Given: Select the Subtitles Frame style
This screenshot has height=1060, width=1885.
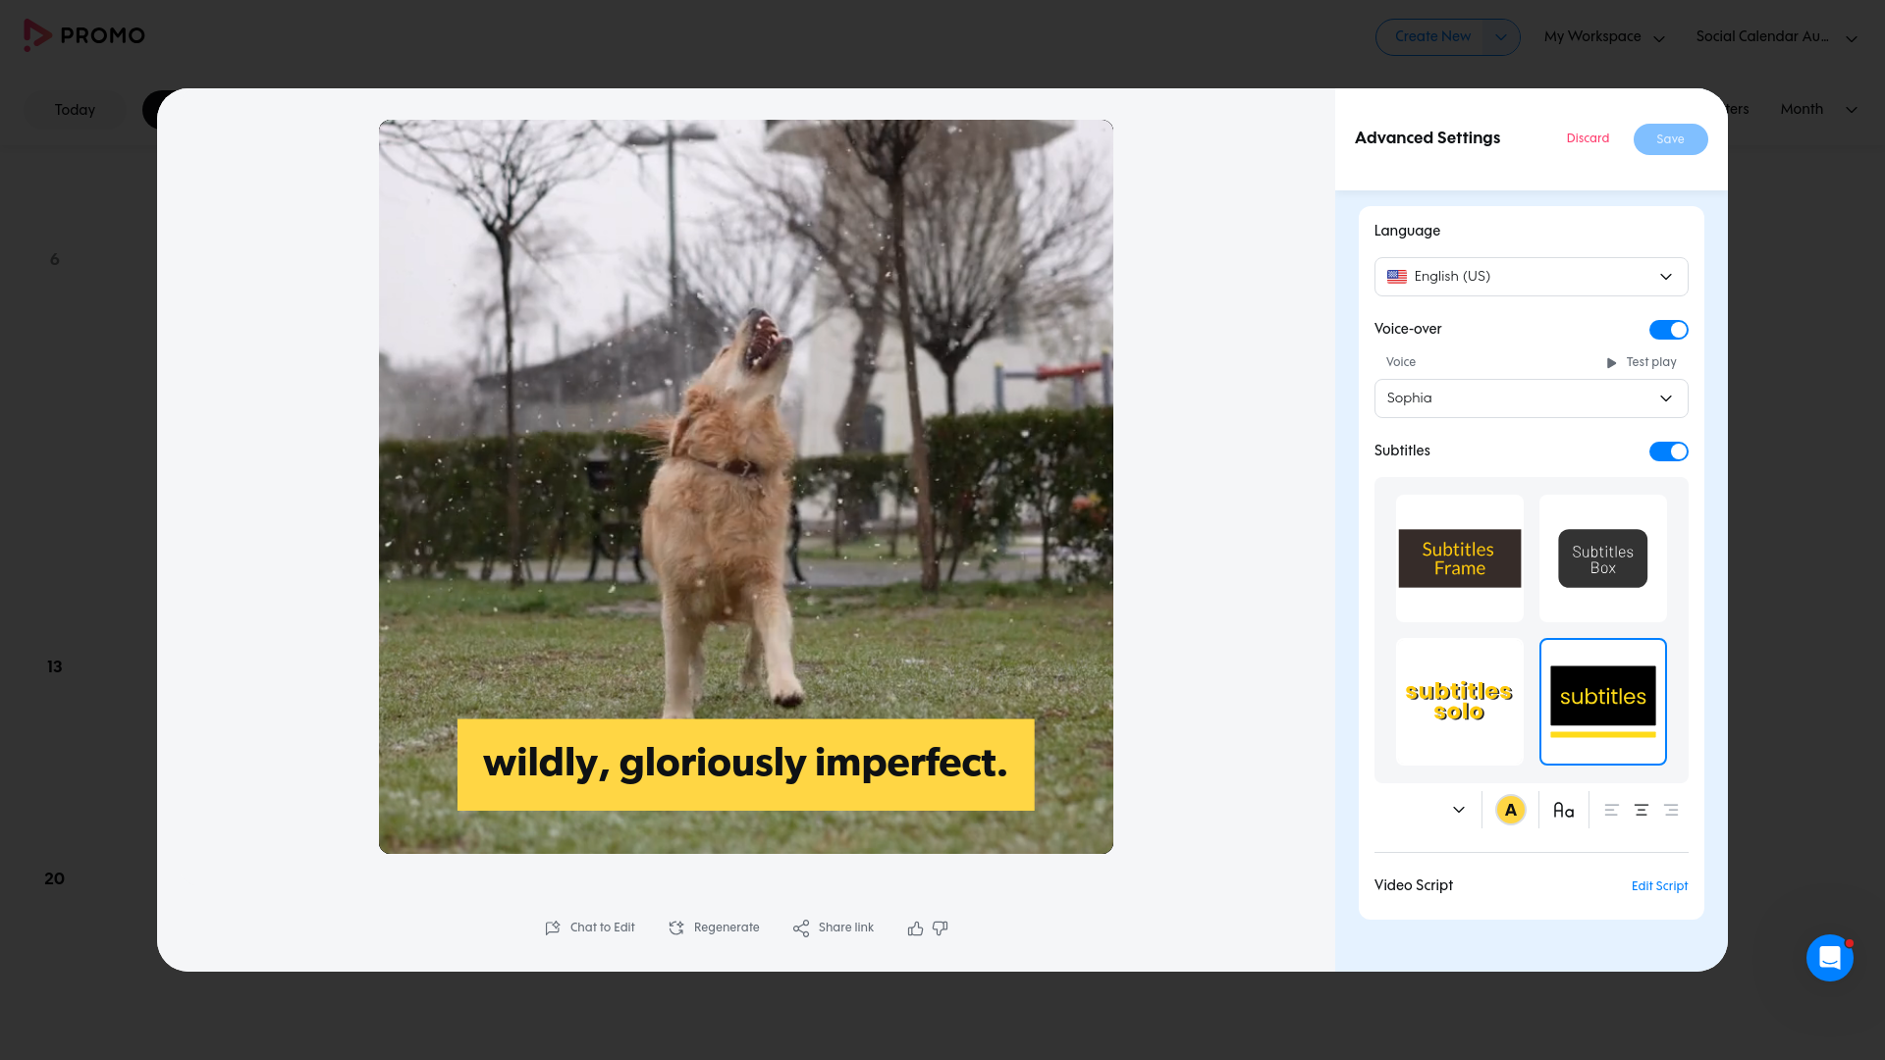Looking at the screenshot, I should (x=1459, y=558).
